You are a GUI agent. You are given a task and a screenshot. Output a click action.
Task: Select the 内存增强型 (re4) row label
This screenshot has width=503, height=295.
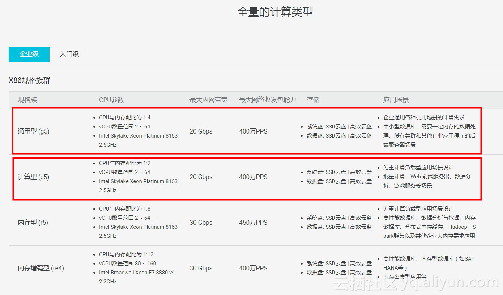point(41,268)
